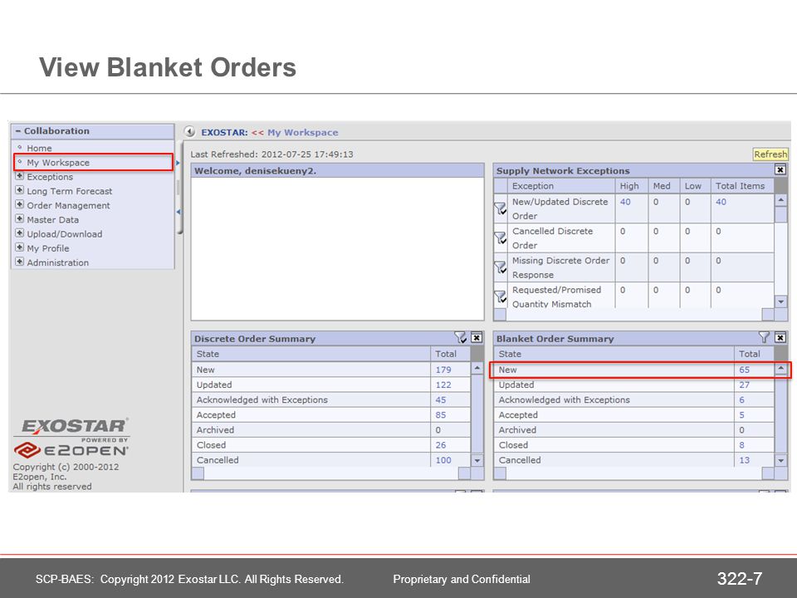Click Blanket Order Summary scroll down arrow
797x598 pixels.
[780, 460]
